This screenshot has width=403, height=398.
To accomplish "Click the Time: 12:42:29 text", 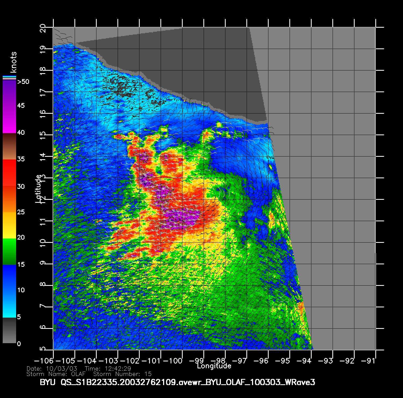I will (108, 369).
